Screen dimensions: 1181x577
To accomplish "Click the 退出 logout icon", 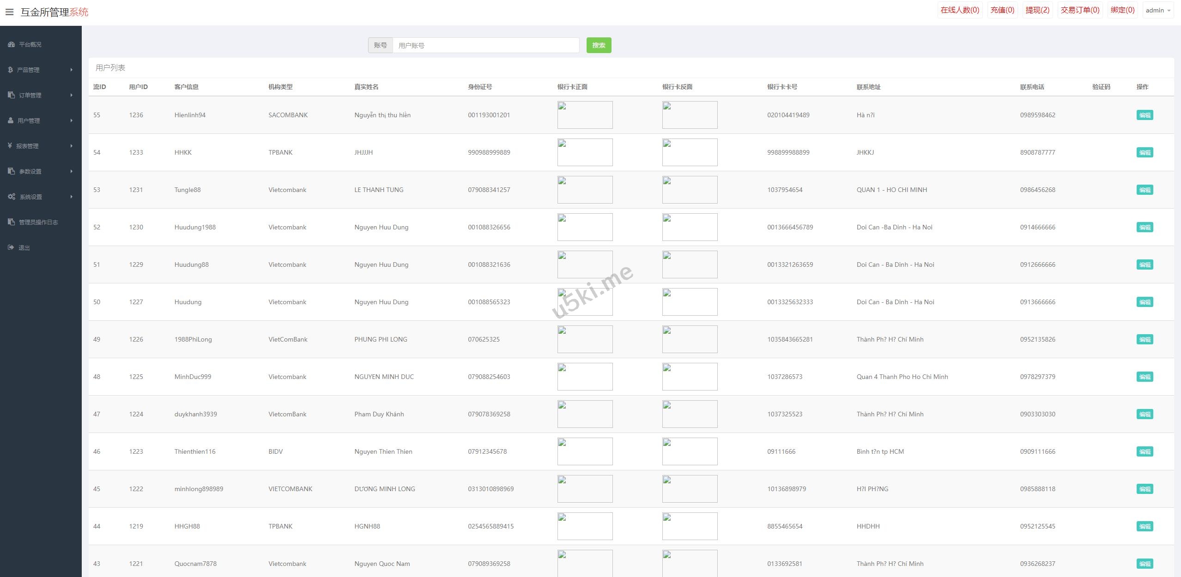I will point(11,247).
